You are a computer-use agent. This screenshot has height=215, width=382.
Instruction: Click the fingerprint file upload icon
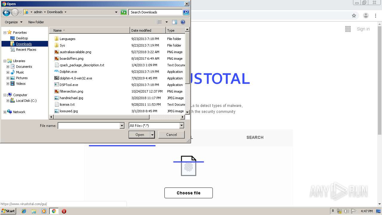(x=189, y=166)
